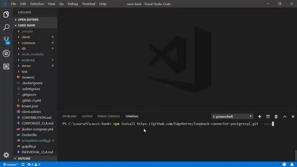Open the Selection menu
Screen dimensions: 297x167
37,4
